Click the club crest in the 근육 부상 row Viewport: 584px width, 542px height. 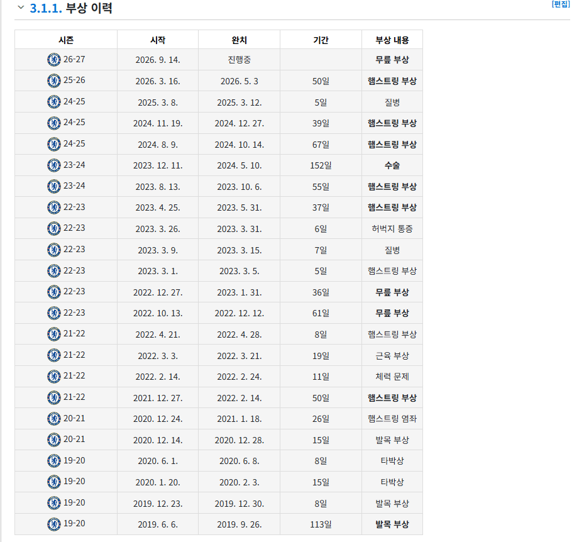[54, 355]
